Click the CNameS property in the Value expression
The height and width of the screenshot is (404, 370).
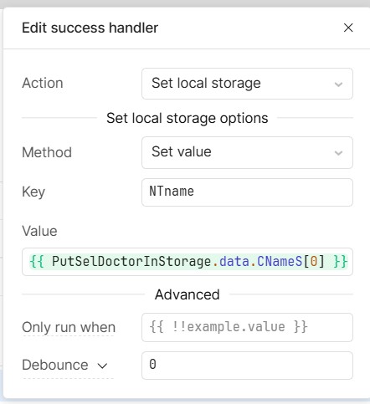click(280, 262)
